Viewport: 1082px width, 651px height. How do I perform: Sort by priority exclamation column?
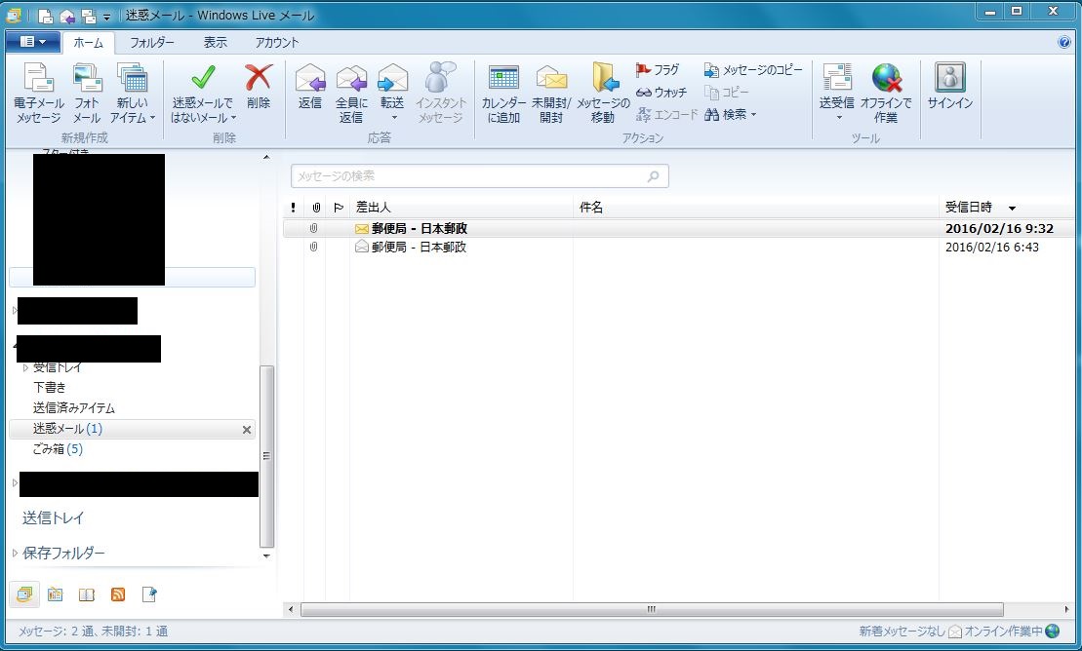coord(294,207)
